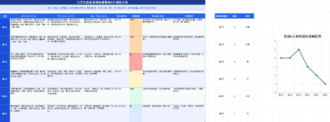The image size is (330, 122).
Task: Select the "训练强度趋势" header in the trend table
Action: pyautogui.click(x=222, y=16)
